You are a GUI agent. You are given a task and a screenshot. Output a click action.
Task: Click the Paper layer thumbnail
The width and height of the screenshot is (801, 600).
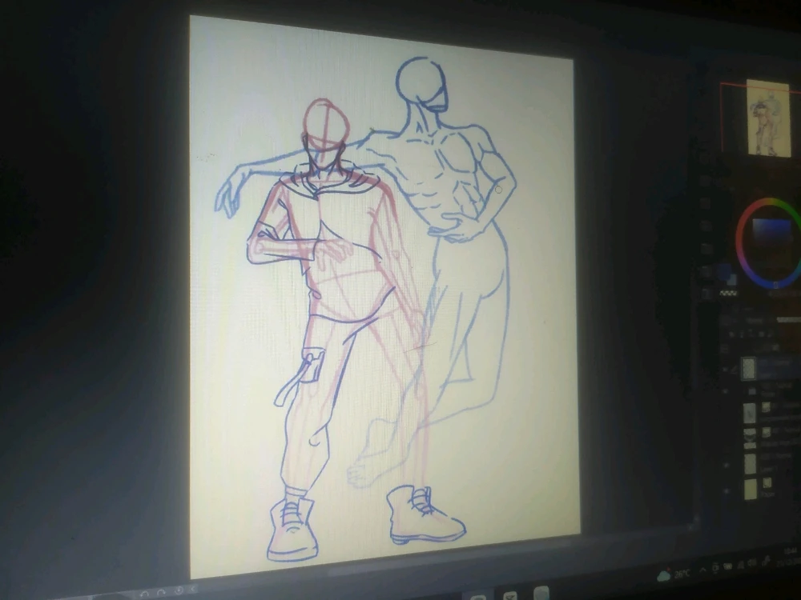(751, 488)
